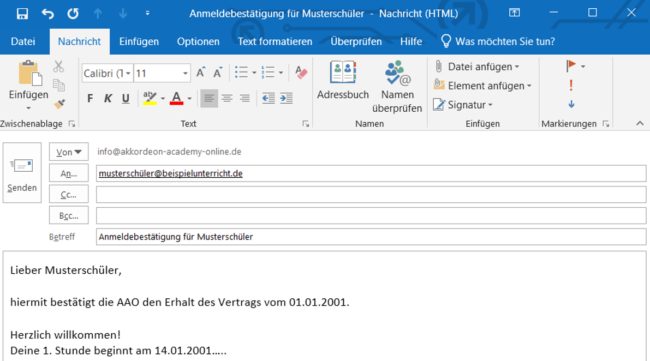Undo the last action
Viewport: 650px width, 361px height.
[x=47, y=14]
